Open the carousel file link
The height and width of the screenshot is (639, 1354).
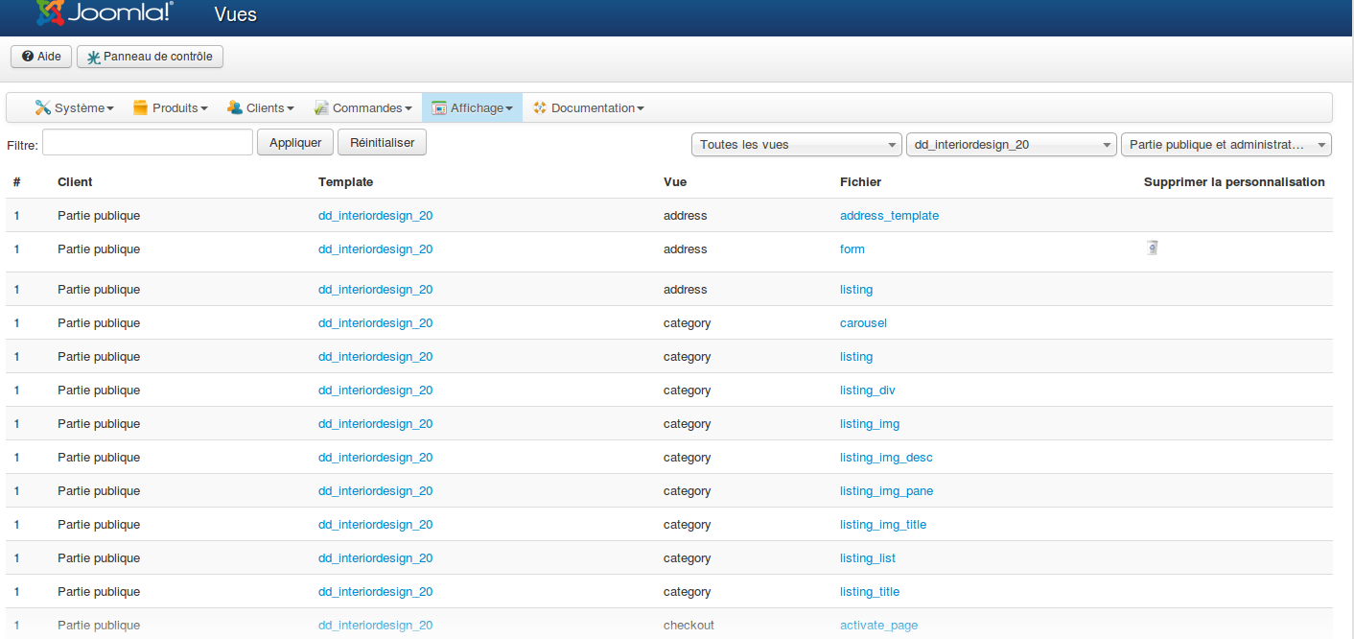click(x=863, y=323)
